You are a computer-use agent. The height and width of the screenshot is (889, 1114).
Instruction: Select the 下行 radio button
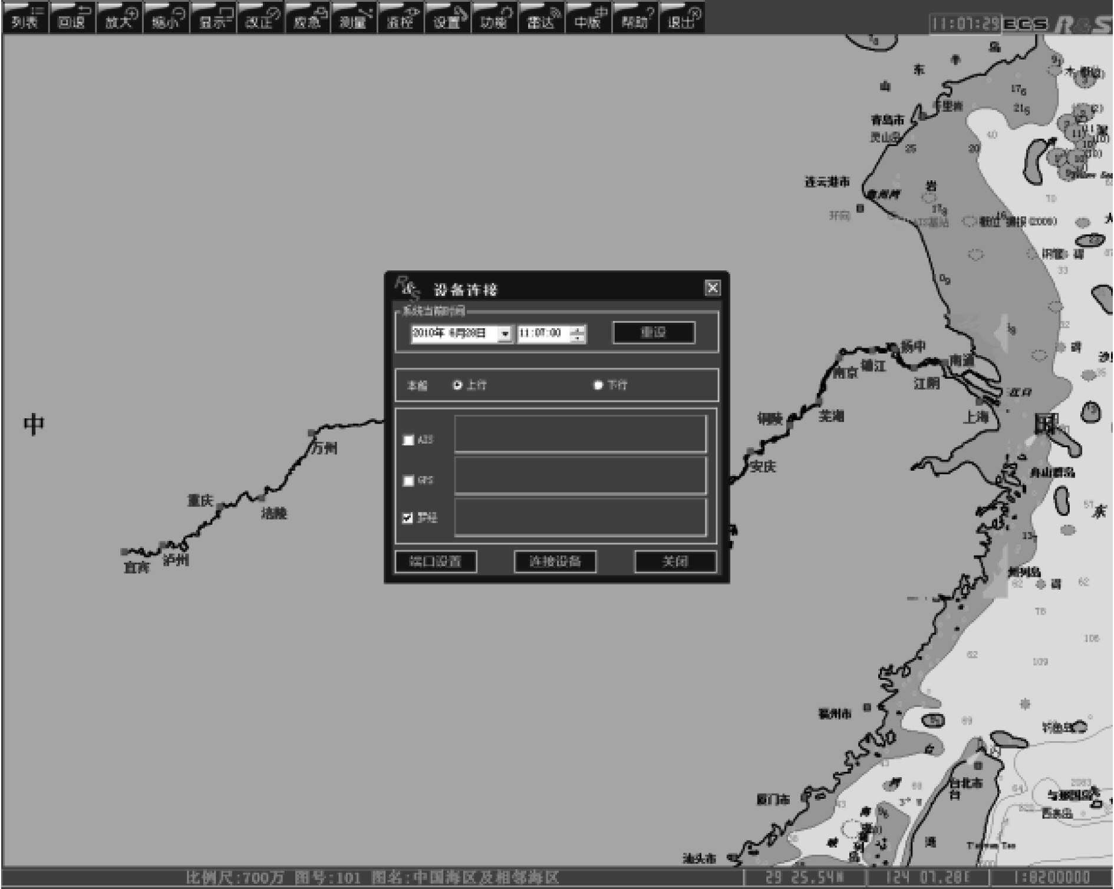(598, 385)
